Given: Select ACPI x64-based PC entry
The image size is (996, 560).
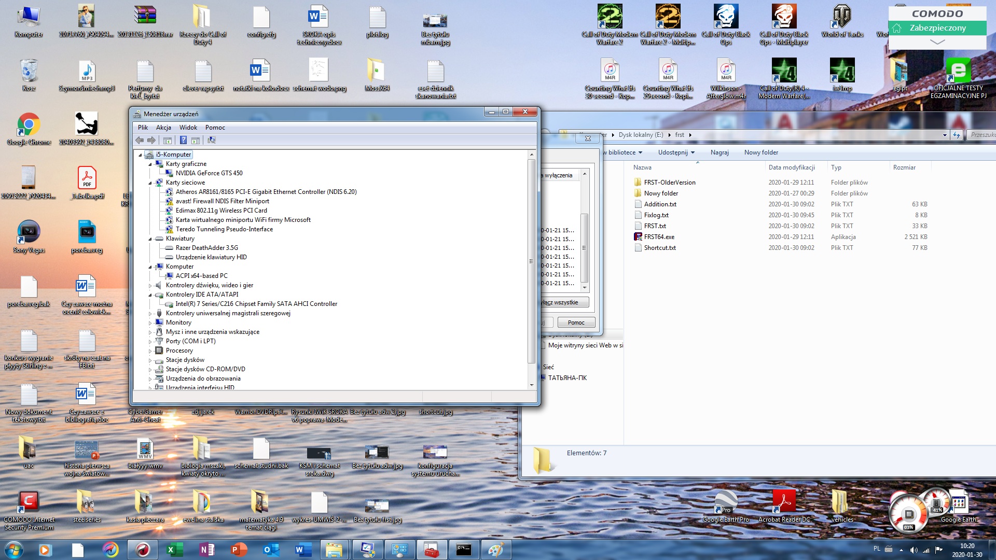Looking at the screenshot, I should 201,276.
